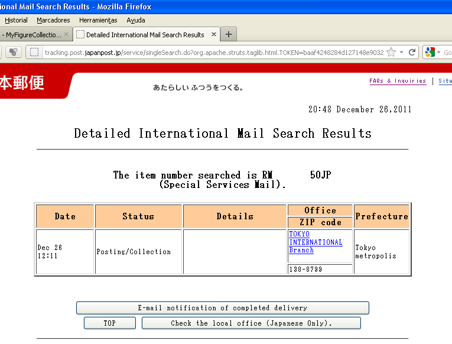
Task: Expand the address bar history dropdown arrow
Action: tap(401, 52)
